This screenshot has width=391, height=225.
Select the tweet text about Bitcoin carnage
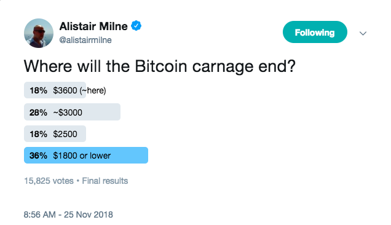click(x=160, y=66)
